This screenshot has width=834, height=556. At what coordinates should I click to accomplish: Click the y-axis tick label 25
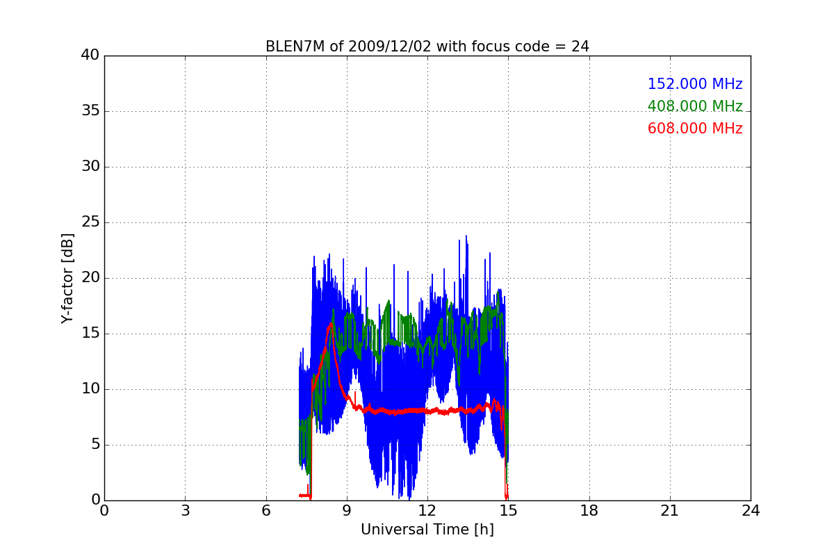click(90, 222)
